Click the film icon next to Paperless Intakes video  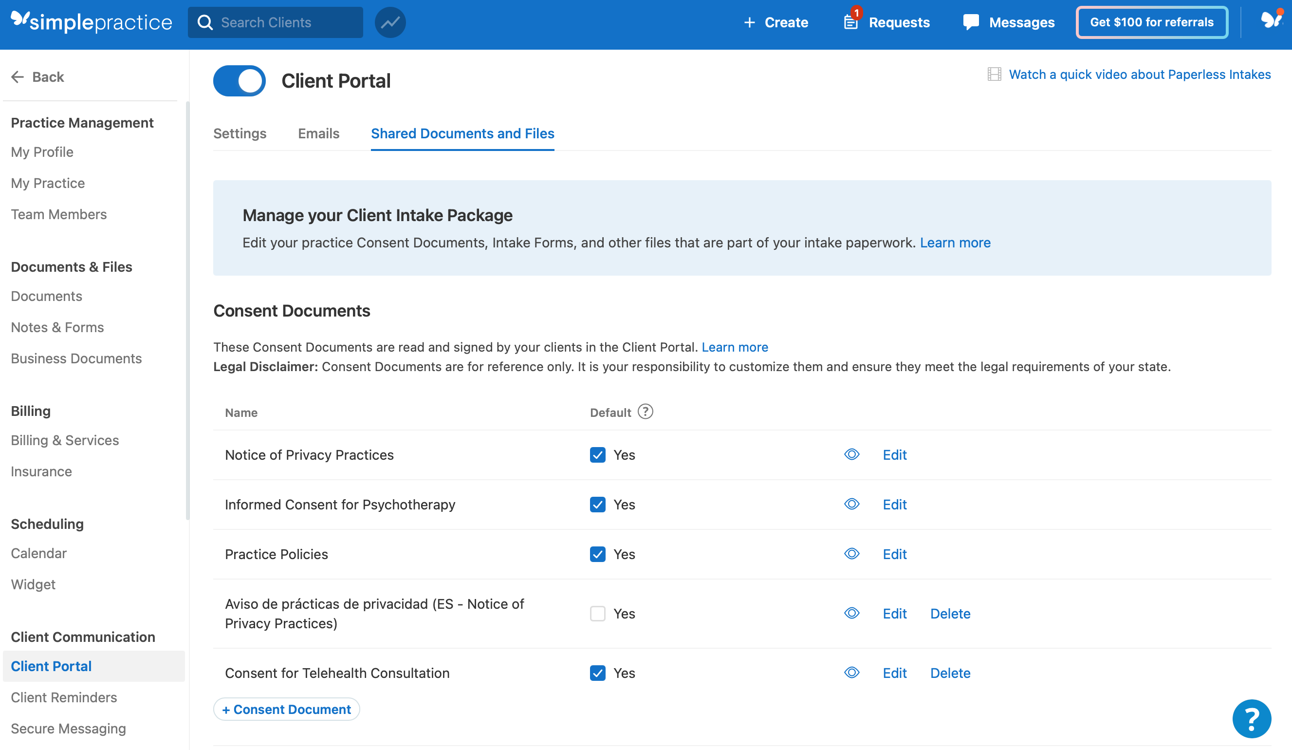coord(995,74)
